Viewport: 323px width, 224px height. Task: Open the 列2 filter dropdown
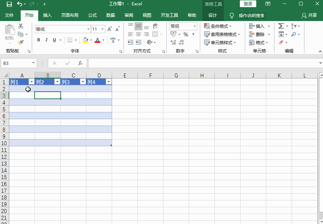[x=57, y=82]
